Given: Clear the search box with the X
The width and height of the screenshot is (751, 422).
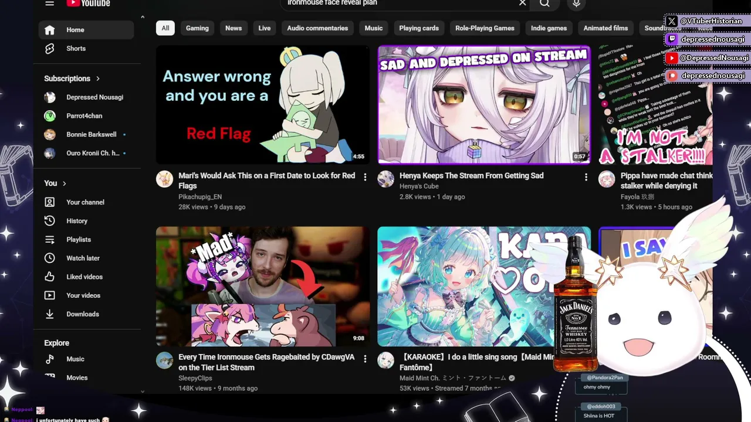Looking at the screenshot, I should 522,3.
